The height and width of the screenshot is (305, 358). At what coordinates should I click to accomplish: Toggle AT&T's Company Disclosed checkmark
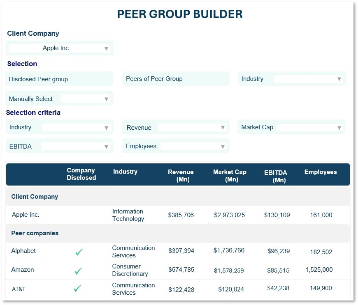77,289
